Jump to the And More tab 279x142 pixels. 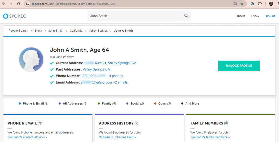pos(190,103)
